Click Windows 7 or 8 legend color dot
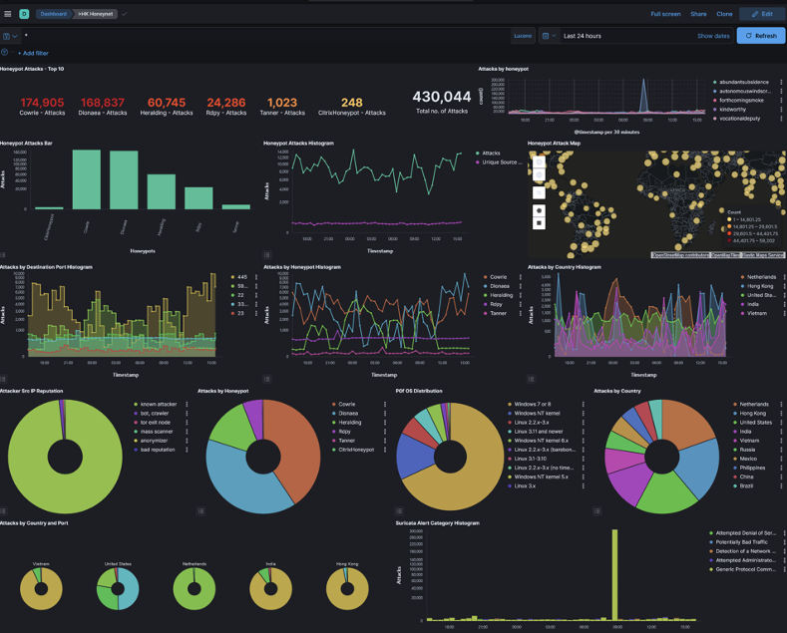Screen dimensions: 787x633 509,405
